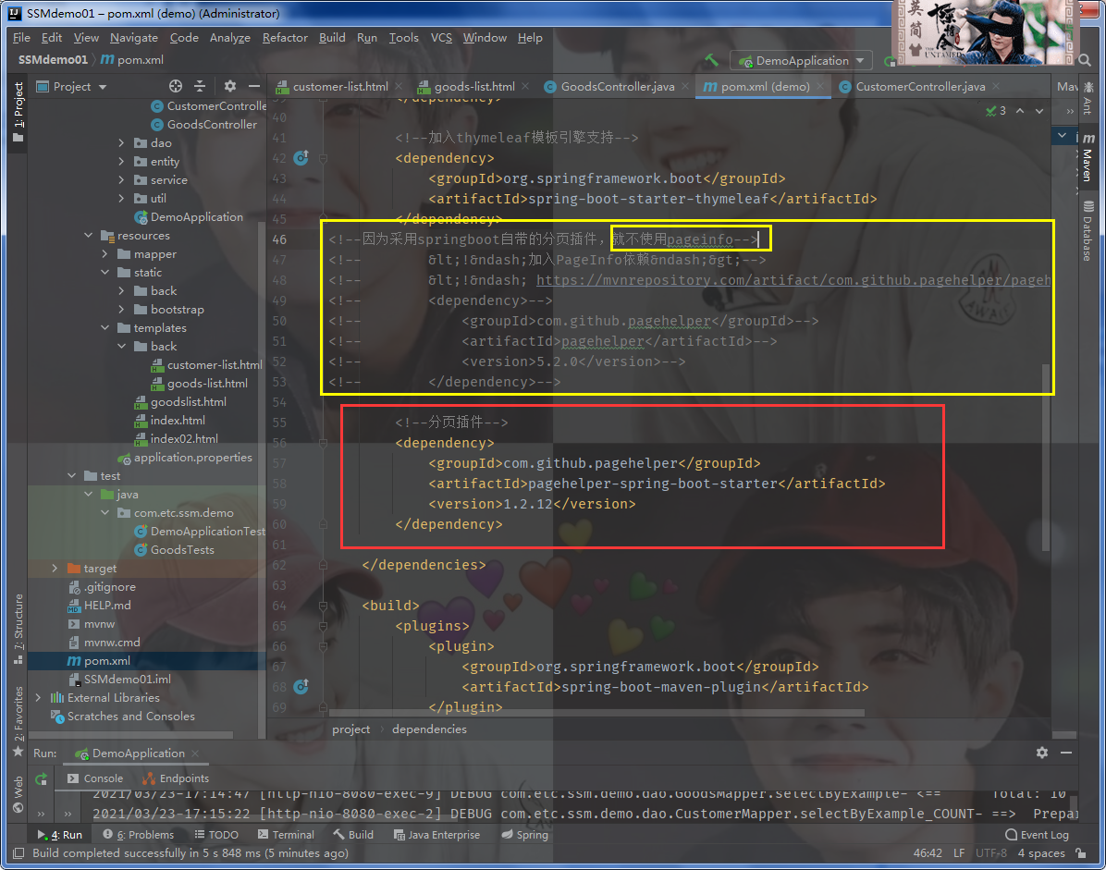Open the Web tool window
The width and height of the screenshot is (1106, 870).
(x=18, y=794)
